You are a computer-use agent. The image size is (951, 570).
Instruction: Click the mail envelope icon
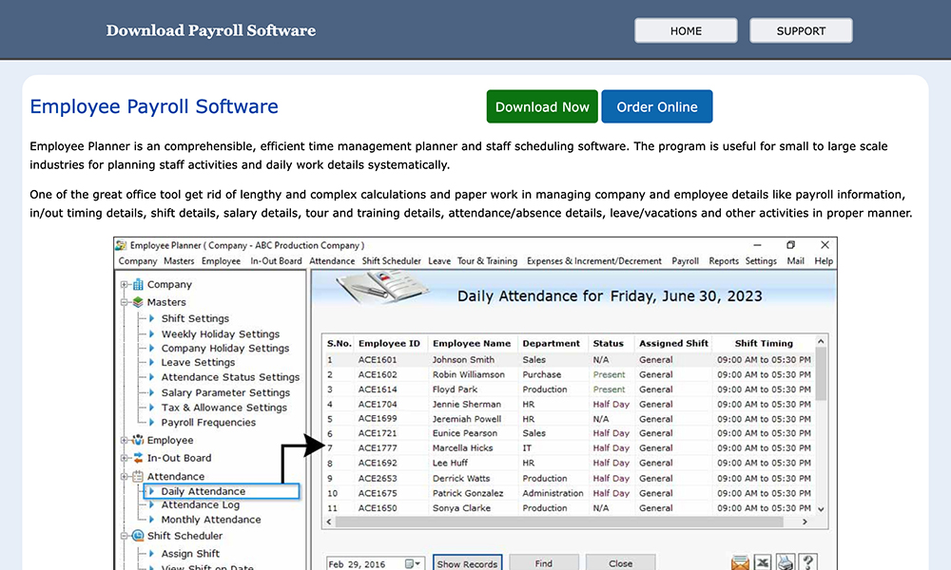(x=741, y=562)
